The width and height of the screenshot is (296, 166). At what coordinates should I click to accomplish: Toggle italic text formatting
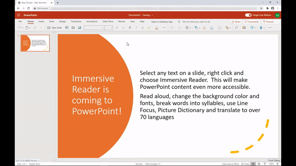(136, 28)
